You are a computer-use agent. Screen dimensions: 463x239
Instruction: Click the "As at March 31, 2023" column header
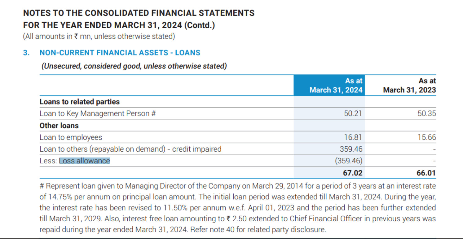tap(409, 86)
